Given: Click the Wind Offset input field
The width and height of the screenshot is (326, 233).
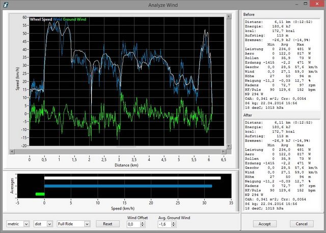Looking at the screenshot, I should pos(133,224).
